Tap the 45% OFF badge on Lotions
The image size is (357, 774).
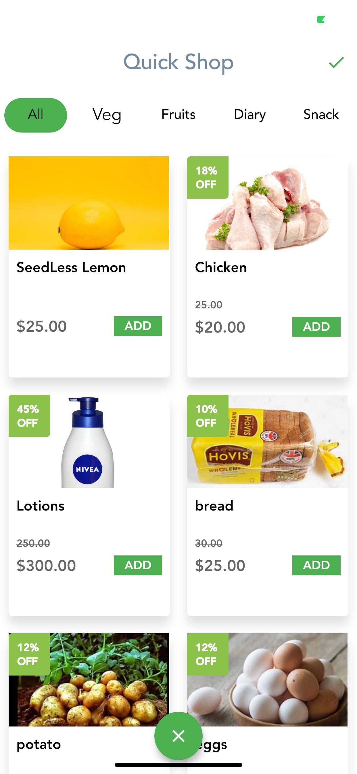tap(29, 416)
